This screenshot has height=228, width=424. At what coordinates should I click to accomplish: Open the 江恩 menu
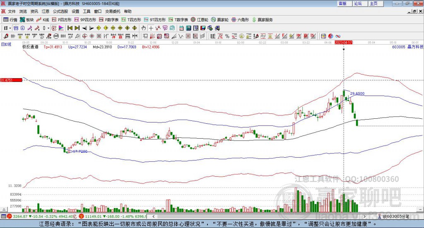tap(46, 11)
